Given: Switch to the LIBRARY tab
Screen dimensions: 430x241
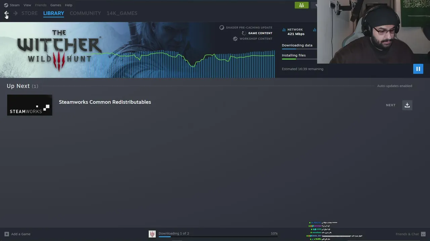Looking at the screenshot, I should point(53,13).
